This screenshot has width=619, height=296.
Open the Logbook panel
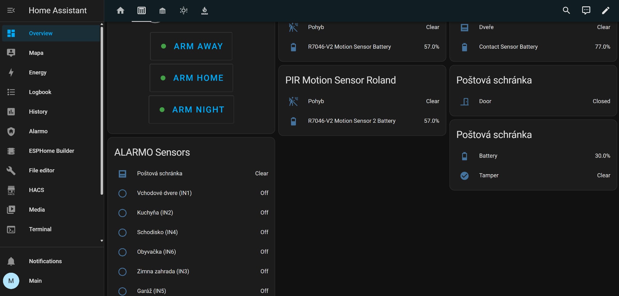coord(51,92)
